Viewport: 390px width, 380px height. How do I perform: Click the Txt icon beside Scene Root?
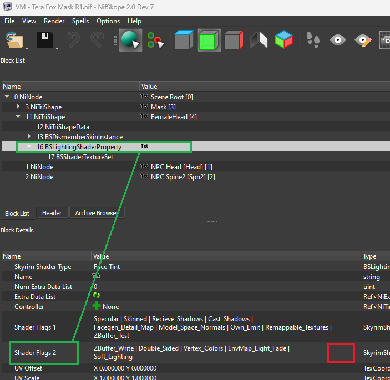(144, 96)
